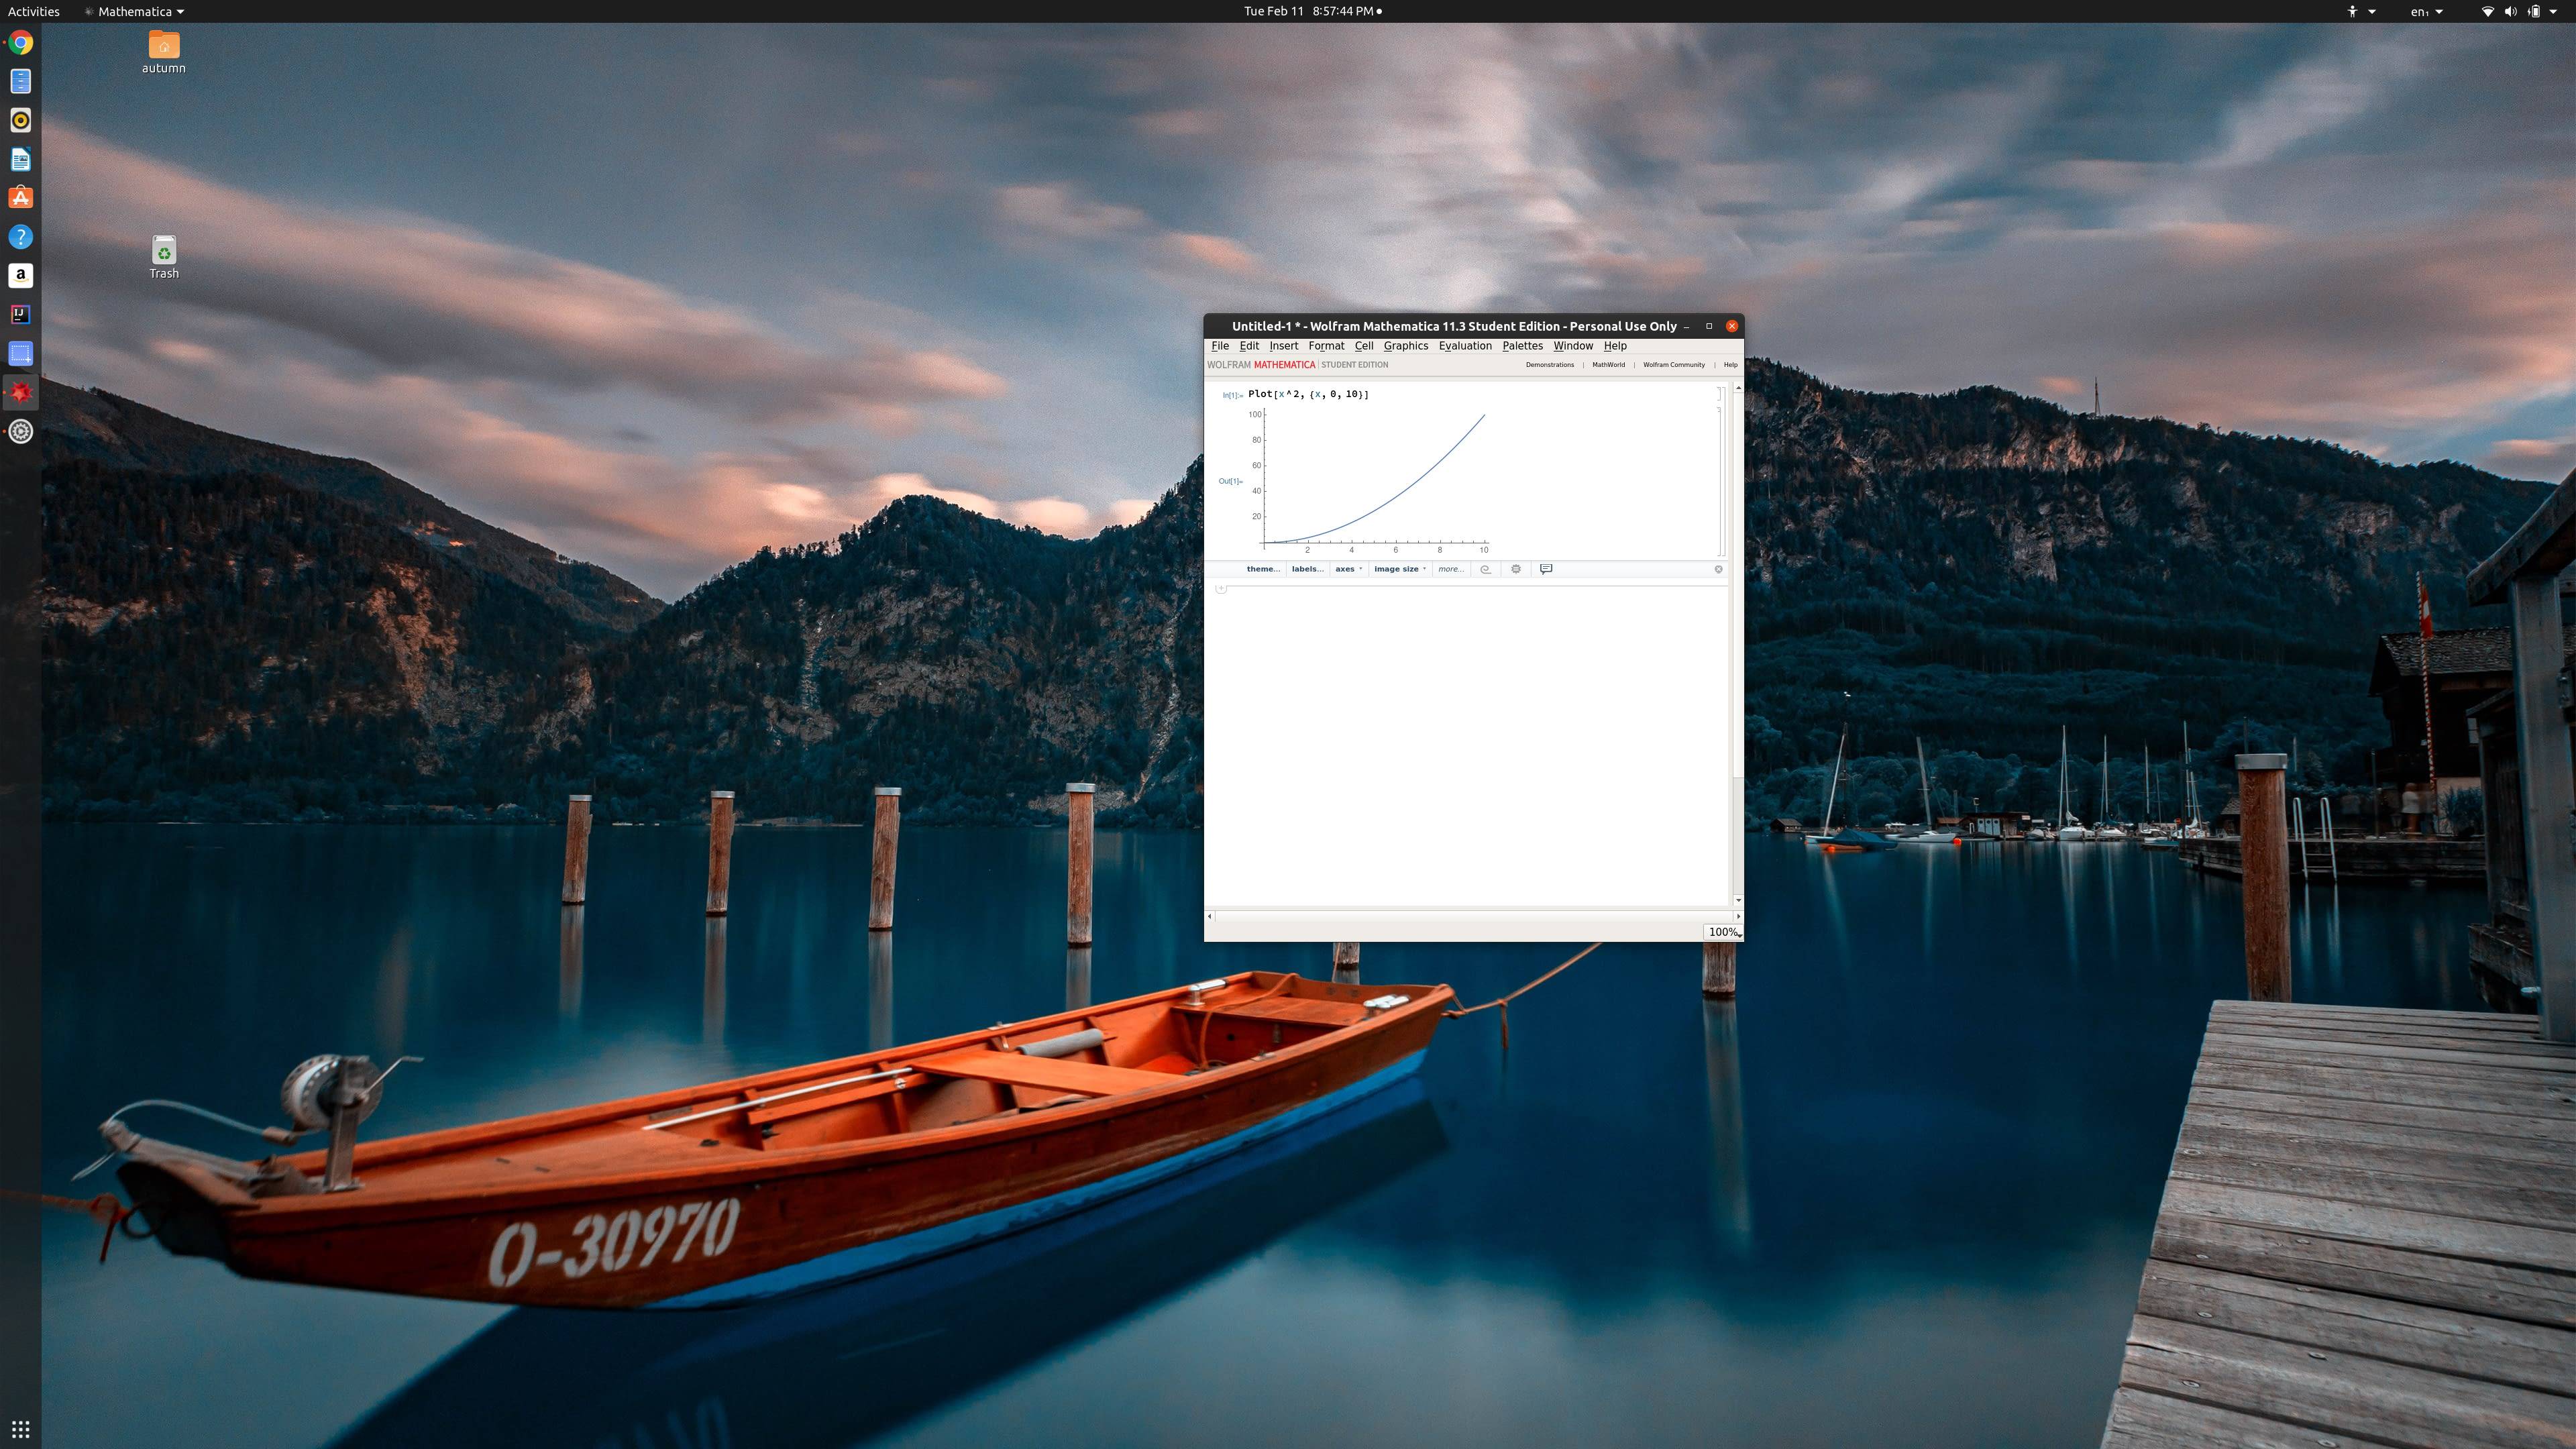Viewport: 2576px width, 1449px height.
Task: Open the Demonstrations link
Action: (1549, 365)
